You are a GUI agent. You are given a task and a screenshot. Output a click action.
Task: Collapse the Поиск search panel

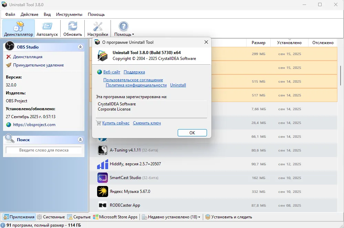pos(80,140)
